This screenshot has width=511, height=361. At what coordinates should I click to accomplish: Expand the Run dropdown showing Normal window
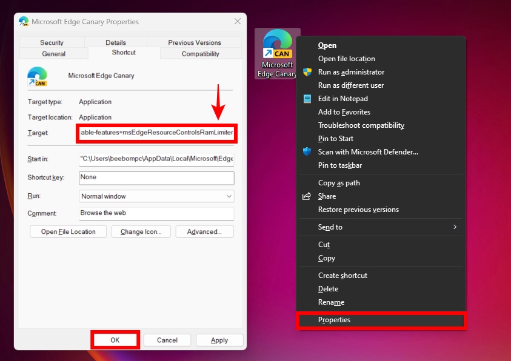coord(156,196)
